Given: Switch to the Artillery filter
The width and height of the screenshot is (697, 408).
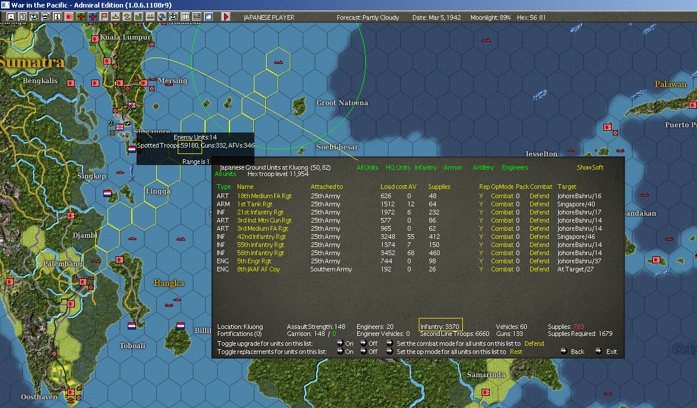Looking at the screenshot, I should 483,167.
